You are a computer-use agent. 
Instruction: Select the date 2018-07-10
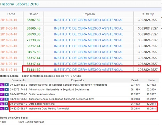tap(9, 52)
